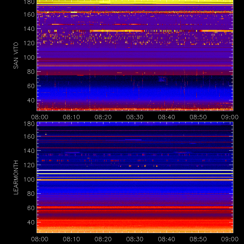Select the 100 frequency label on the San Vito plot
Image resolution: width=244 pixels, height=244 pixels.
(29, 57)
